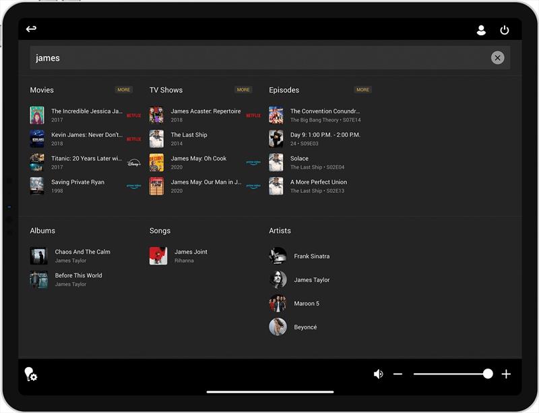Select the 'James Joint' song
Viewport: 539px width, 413px height.
click(191, 252)
